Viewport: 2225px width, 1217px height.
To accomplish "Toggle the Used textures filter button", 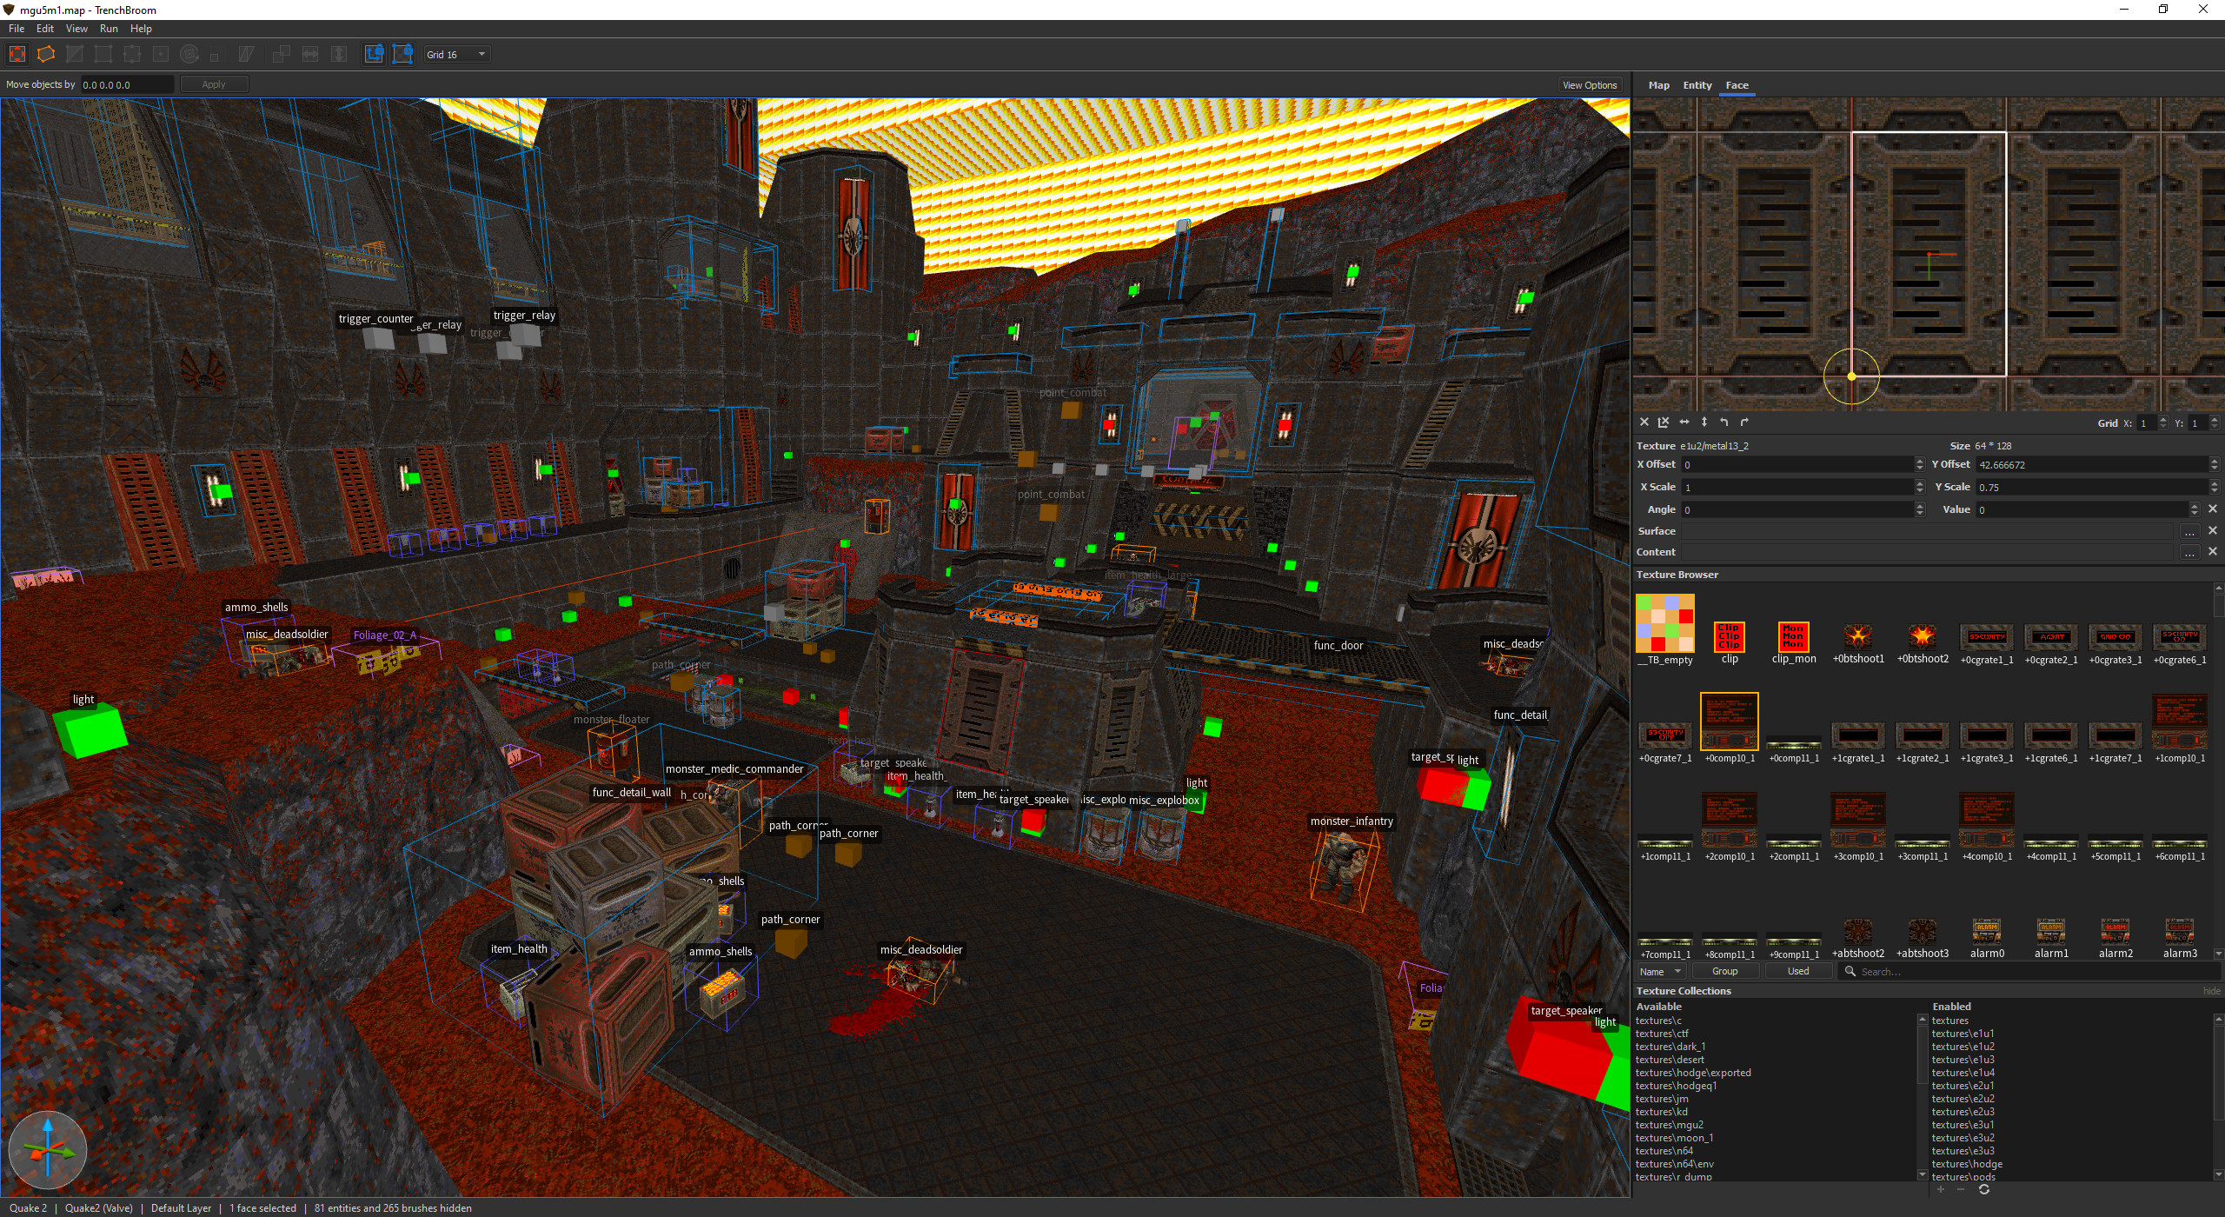I will click(x=1798, y=971).
